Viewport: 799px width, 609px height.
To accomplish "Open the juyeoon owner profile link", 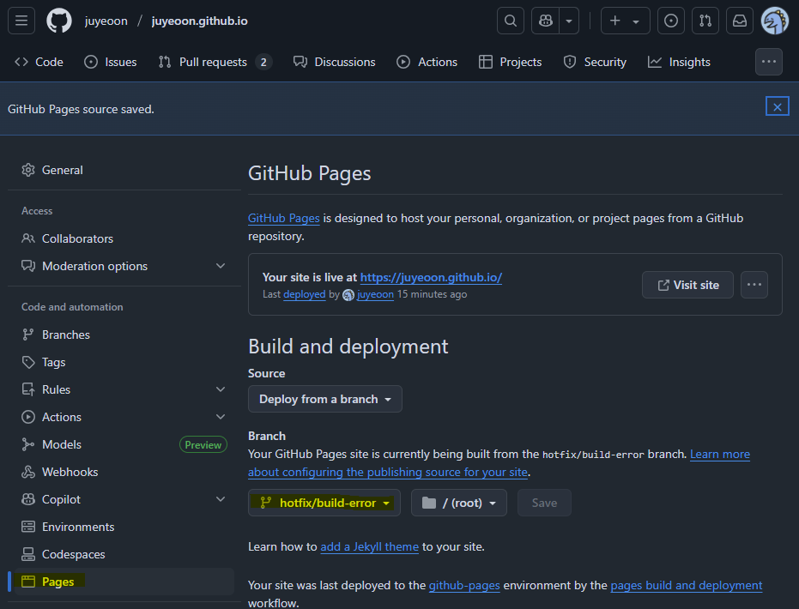I will 106,21.
